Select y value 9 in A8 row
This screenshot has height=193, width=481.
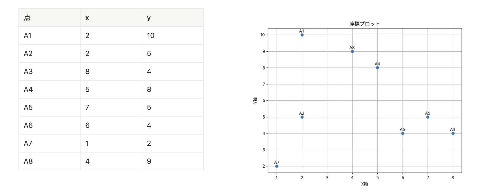[x=149, y=161]
